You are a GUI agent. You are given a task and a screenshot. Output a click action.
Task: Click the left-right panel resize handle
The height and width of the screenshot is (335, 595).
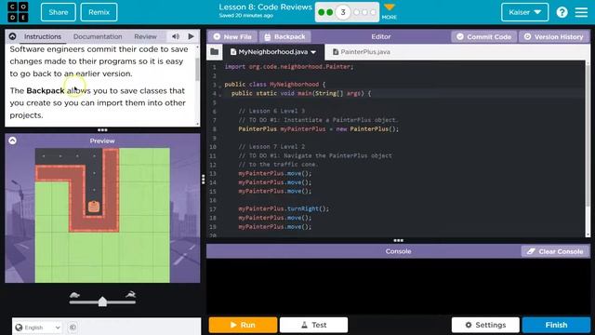click(x=204, y=180)
